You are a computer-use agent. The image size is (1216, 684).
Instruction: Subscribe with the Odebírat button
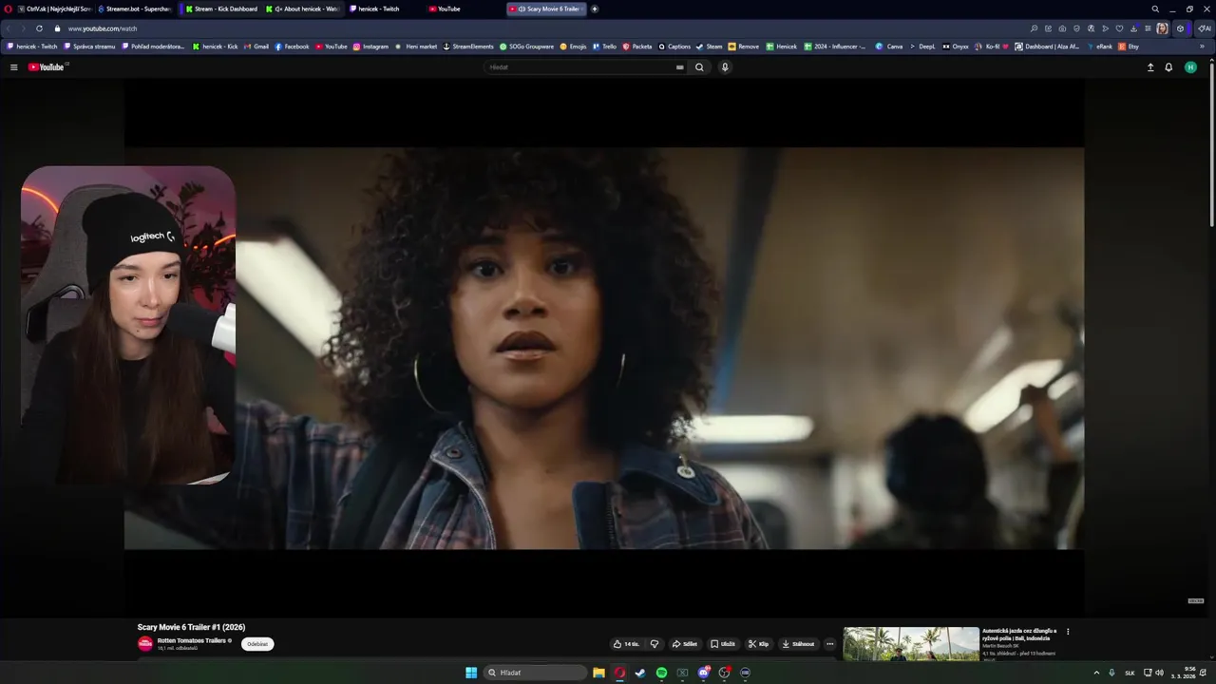(257, 644)
